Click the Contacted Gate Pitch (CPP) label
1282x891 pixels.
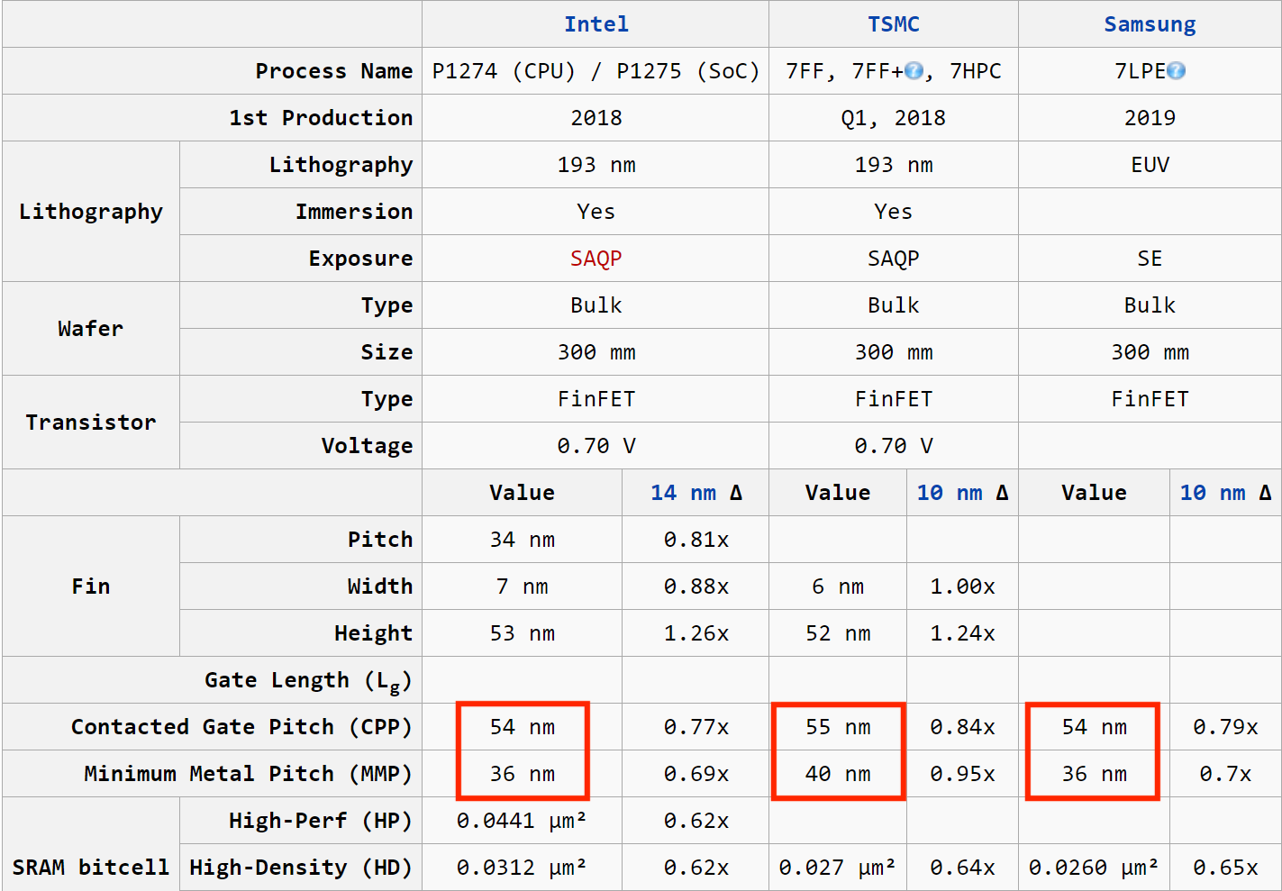click(x=241, y=727)
